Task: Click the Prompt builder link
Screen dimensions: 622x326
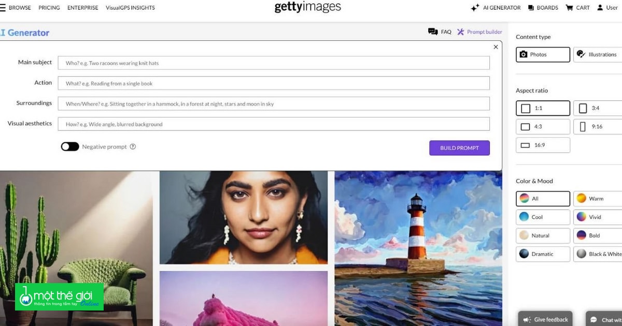Action: coord(479,32)
